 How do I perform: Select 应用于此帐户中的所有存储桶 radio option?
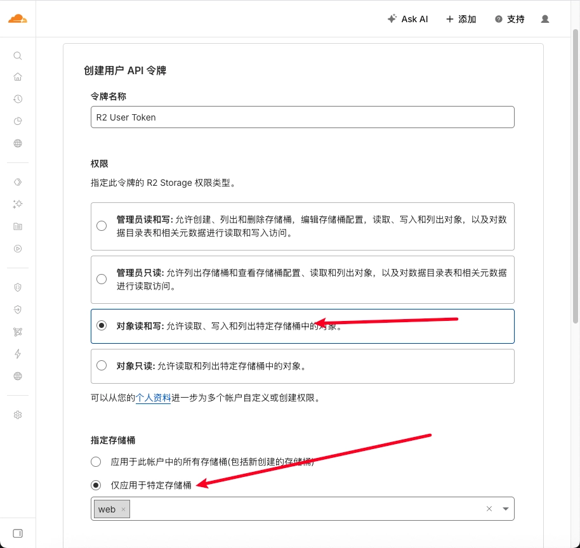[x=96, y=462]
